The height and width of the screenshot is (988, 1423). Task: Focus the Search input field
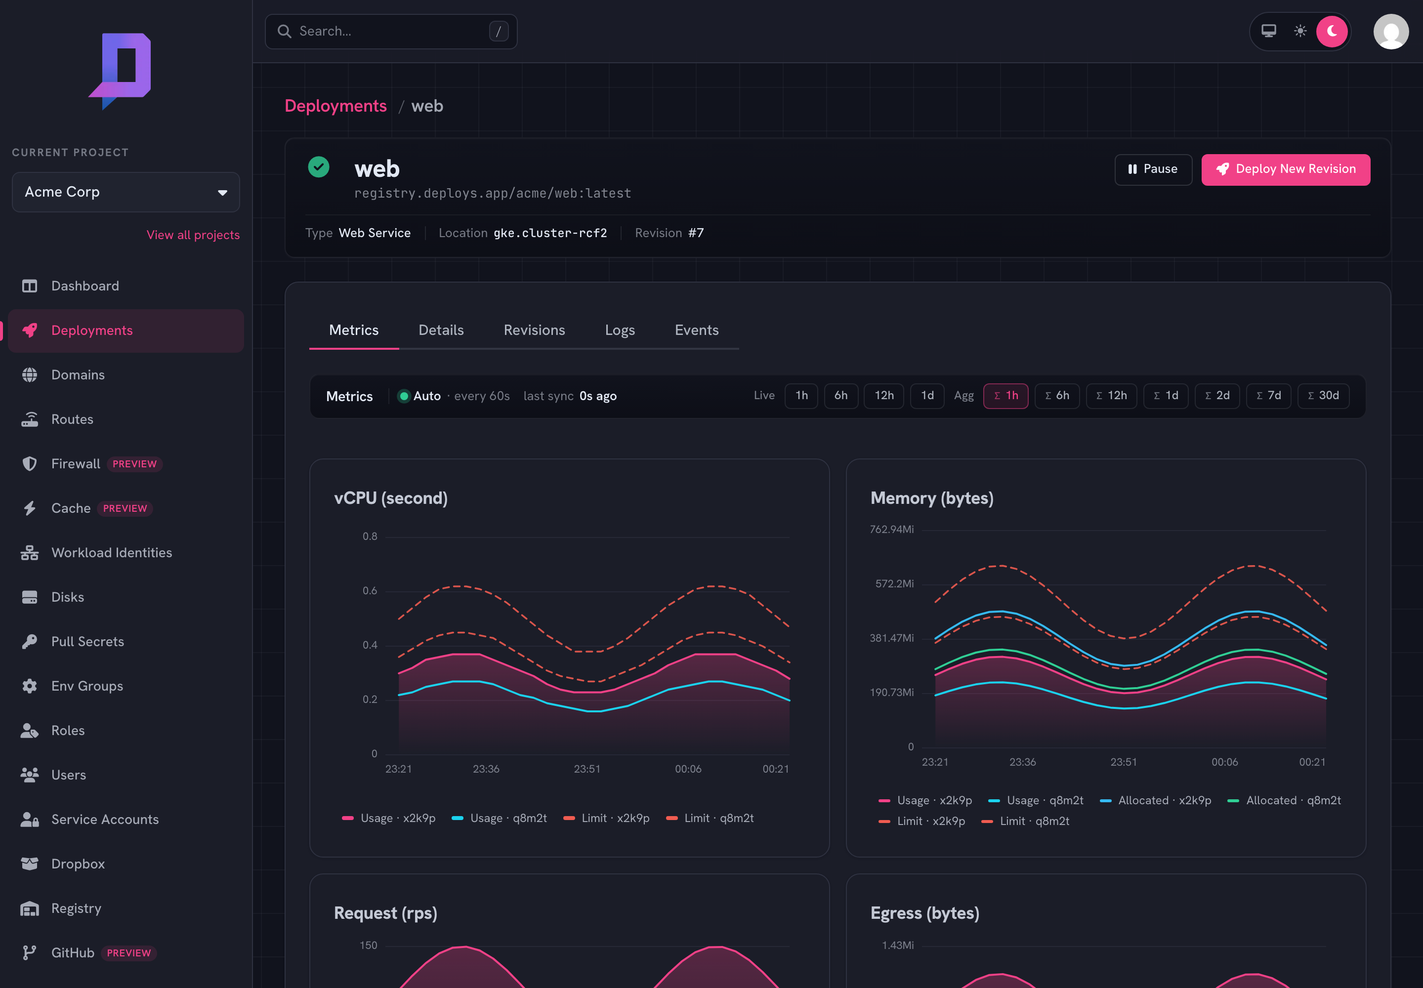[x=391, y=32]
